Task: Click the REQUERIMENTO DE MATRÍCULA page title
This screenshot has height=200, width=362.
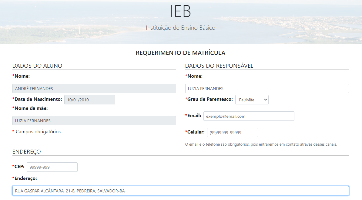Action: click(181, 53)
